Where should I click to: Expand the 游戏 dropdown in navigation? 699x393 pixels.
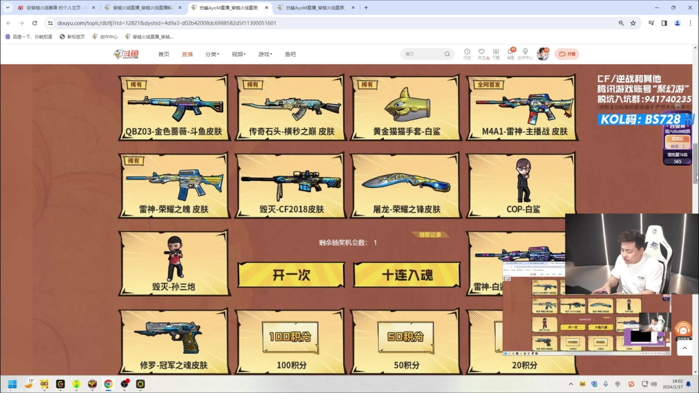pos(265,54)
